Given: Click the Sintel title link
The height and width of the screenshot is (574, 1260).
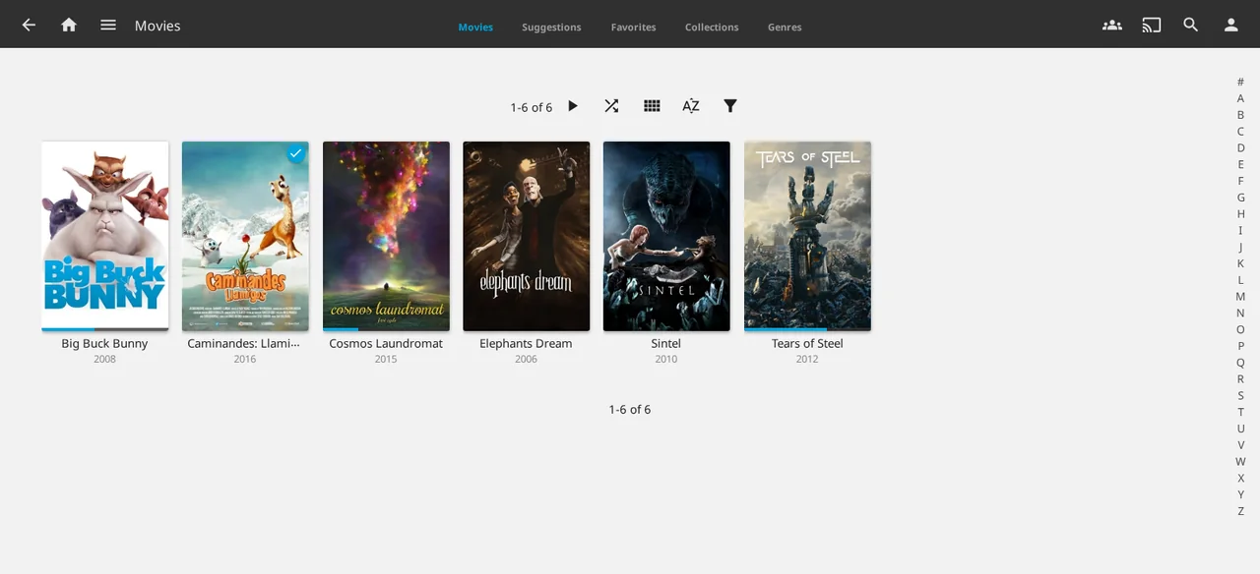Looking at the screenshot, I should pos(666,344).
